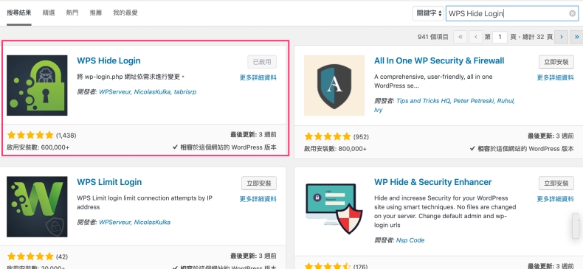583x269 pixels.
Task: Open the WPS Hide Login plugin icon
Action: pos(37,85)
